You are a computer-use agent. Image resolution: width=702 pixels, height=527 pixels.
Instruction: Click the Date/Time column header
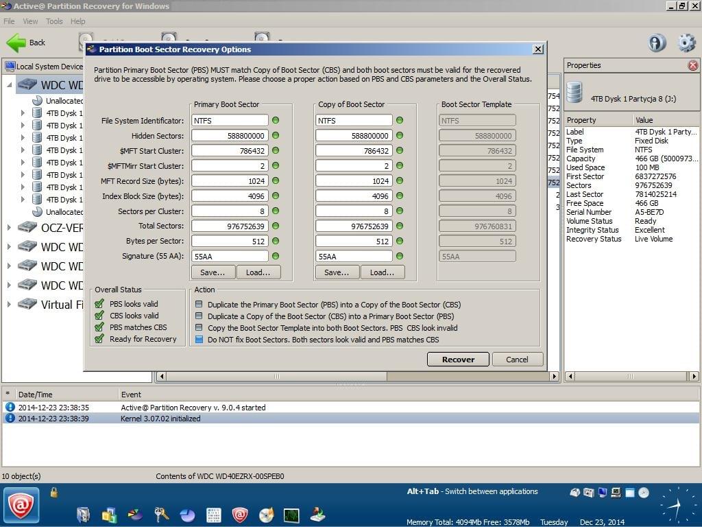66,395
